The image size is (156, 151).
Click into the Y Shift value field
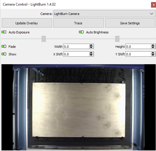(138, 54)
